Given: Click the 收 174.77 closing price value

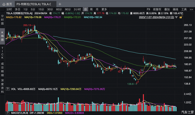Looking at the screenshot, I should pos(55,13).
